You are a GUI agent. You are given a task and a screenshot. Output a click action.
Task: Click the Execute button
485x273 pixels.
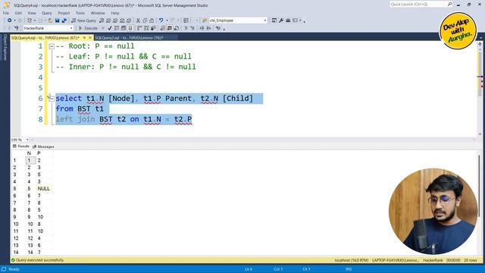tap(88, 28)
